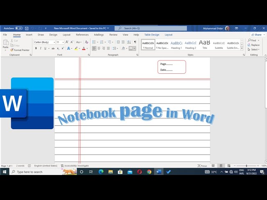
Task: Expand the Styles gallery more arrow
Action: coord(242,49)
